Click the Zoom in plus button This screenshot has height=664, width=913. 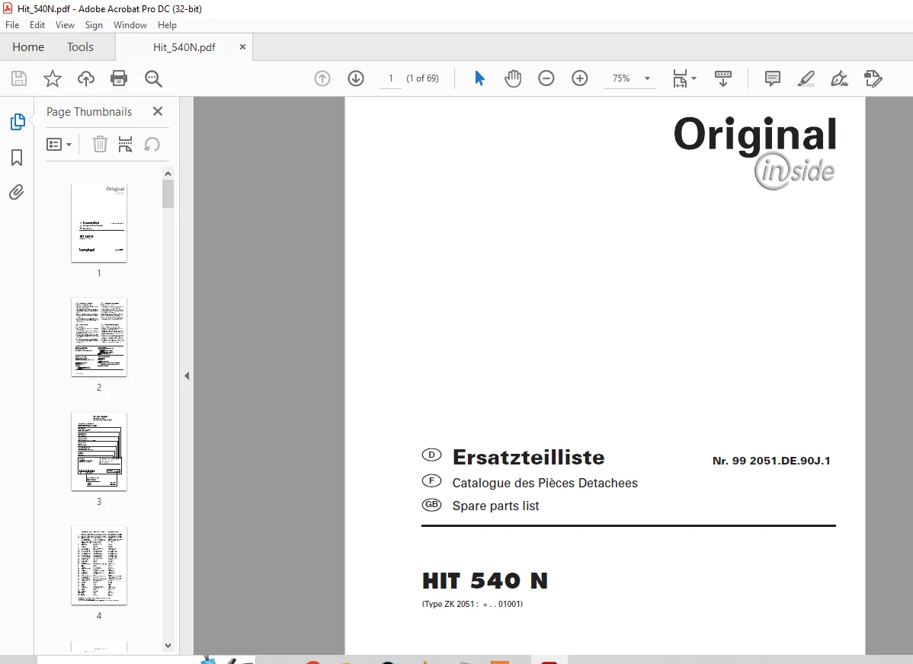click(x=579, y=78)
